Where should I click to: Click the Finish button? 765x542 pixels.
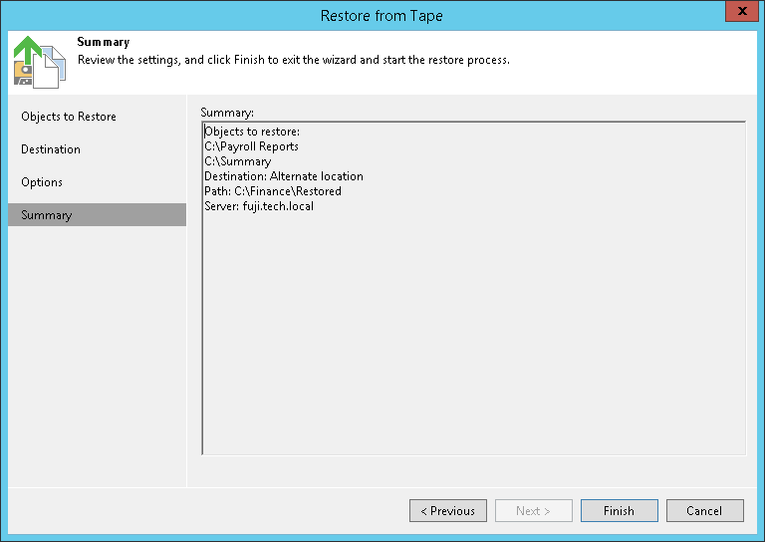620,510
